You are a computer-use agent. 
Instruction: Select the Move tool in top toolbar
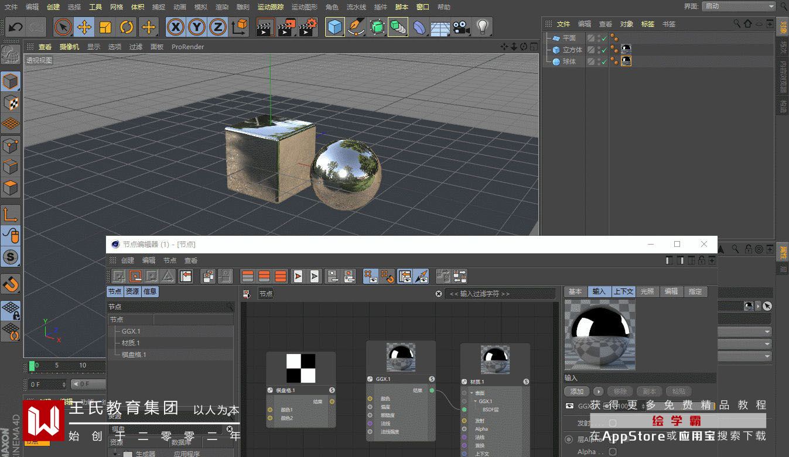[84, 27]
